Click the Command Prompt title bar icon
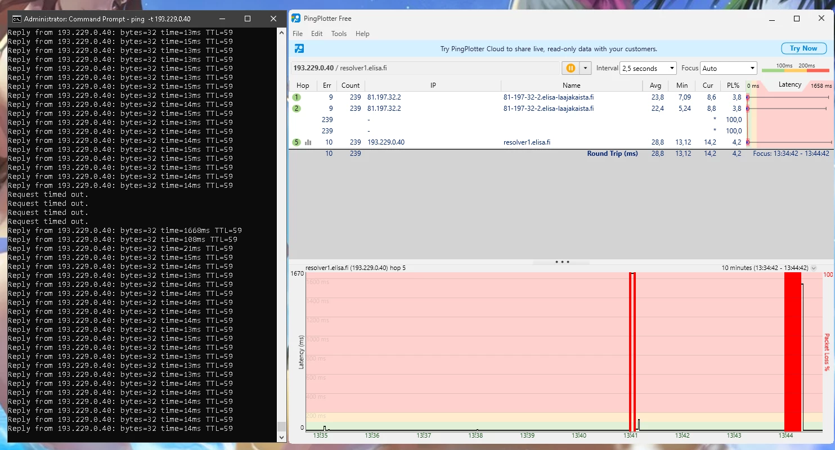Screen dimensions: 835x450 pos(17,19)
